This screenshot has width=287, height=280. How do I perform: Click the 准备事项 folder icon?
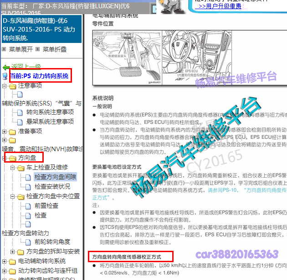[x=12, y=132]
